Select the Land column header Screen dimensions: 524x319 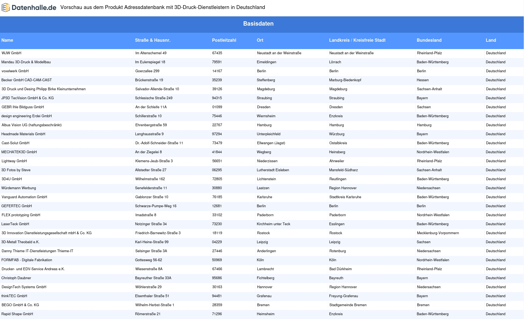[x=491, y=40]
